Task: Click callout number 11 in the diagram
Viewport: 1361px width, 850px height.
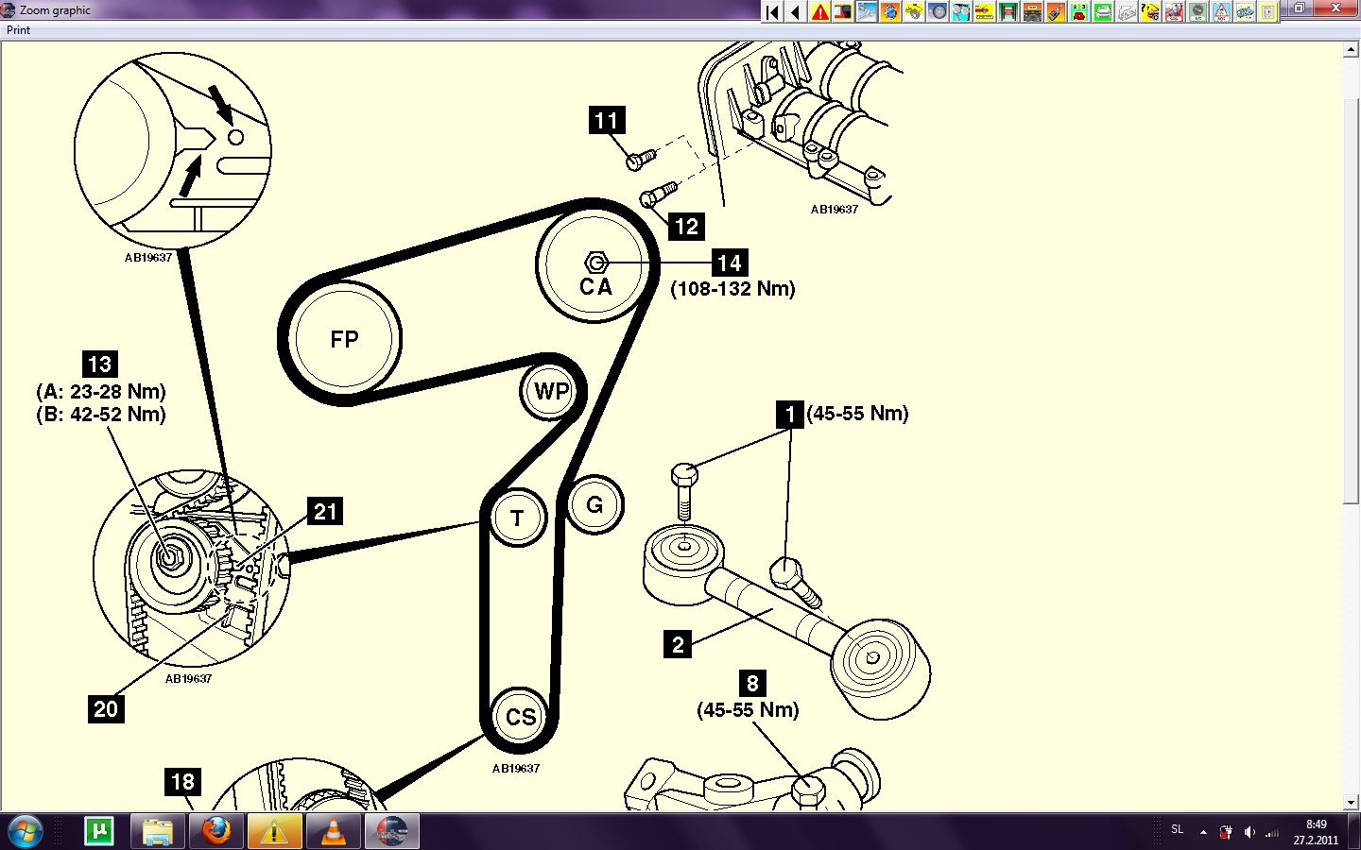Action: point(607,120)
